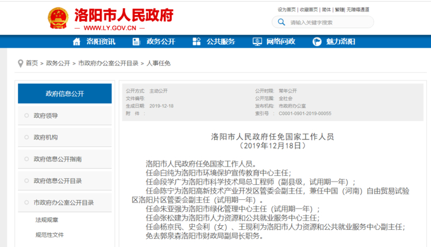Click the line appointing 朱亚强
The height and width of the screenshot is (247, 431).
[x=233, y=209]
